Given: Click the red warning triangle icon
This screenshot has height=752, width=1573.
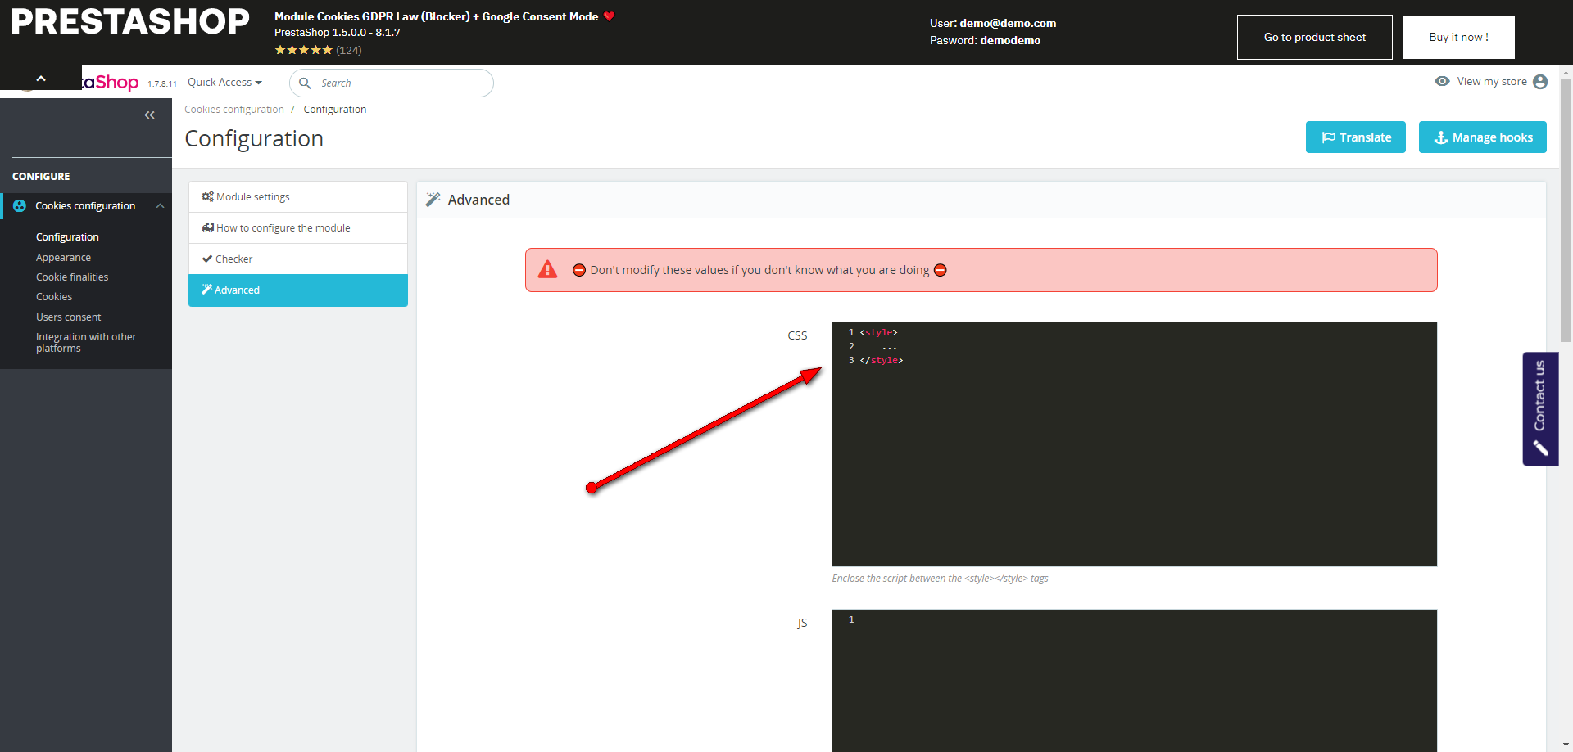Looking at the screenshot, I should point(547,269).
